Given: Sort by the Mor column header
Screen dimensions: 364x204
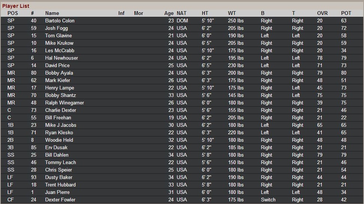Looking at the screenshot, I should tap(138, 13).
